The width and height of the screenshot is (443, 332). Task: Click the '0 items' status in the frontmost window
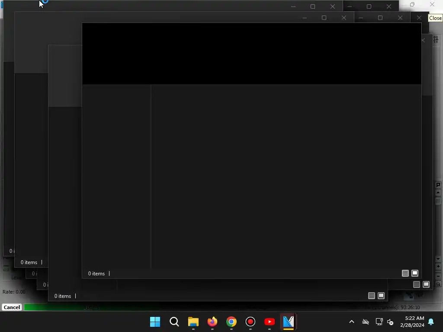tap(96, 274)
